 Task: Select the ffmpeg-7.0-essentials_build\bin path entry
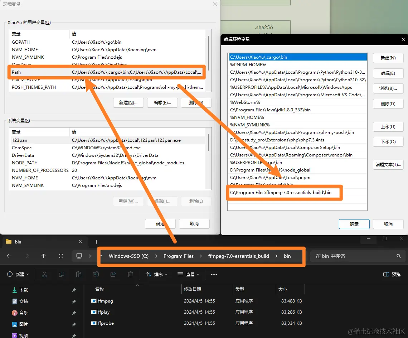point(297,192)
